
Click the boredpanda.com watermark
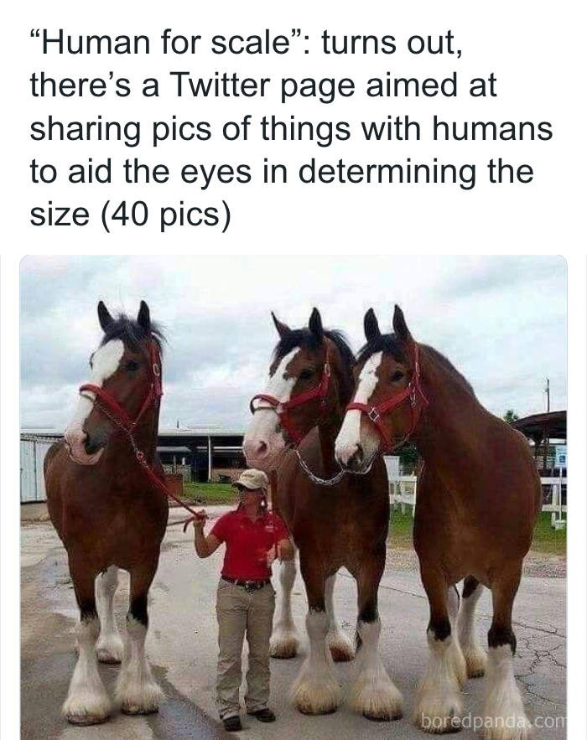pyautogui.click(x=493, y=721)
